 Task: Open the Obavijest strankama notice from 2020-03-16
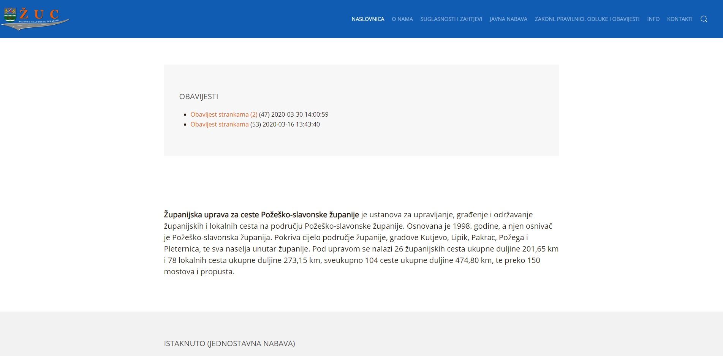click(219, 124)
